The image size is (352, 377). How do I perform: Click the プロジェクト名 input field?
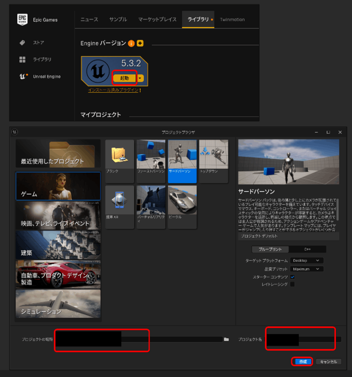tap(303, 339)
